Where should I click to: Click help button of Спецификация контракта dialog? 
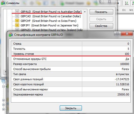(118, 34)
